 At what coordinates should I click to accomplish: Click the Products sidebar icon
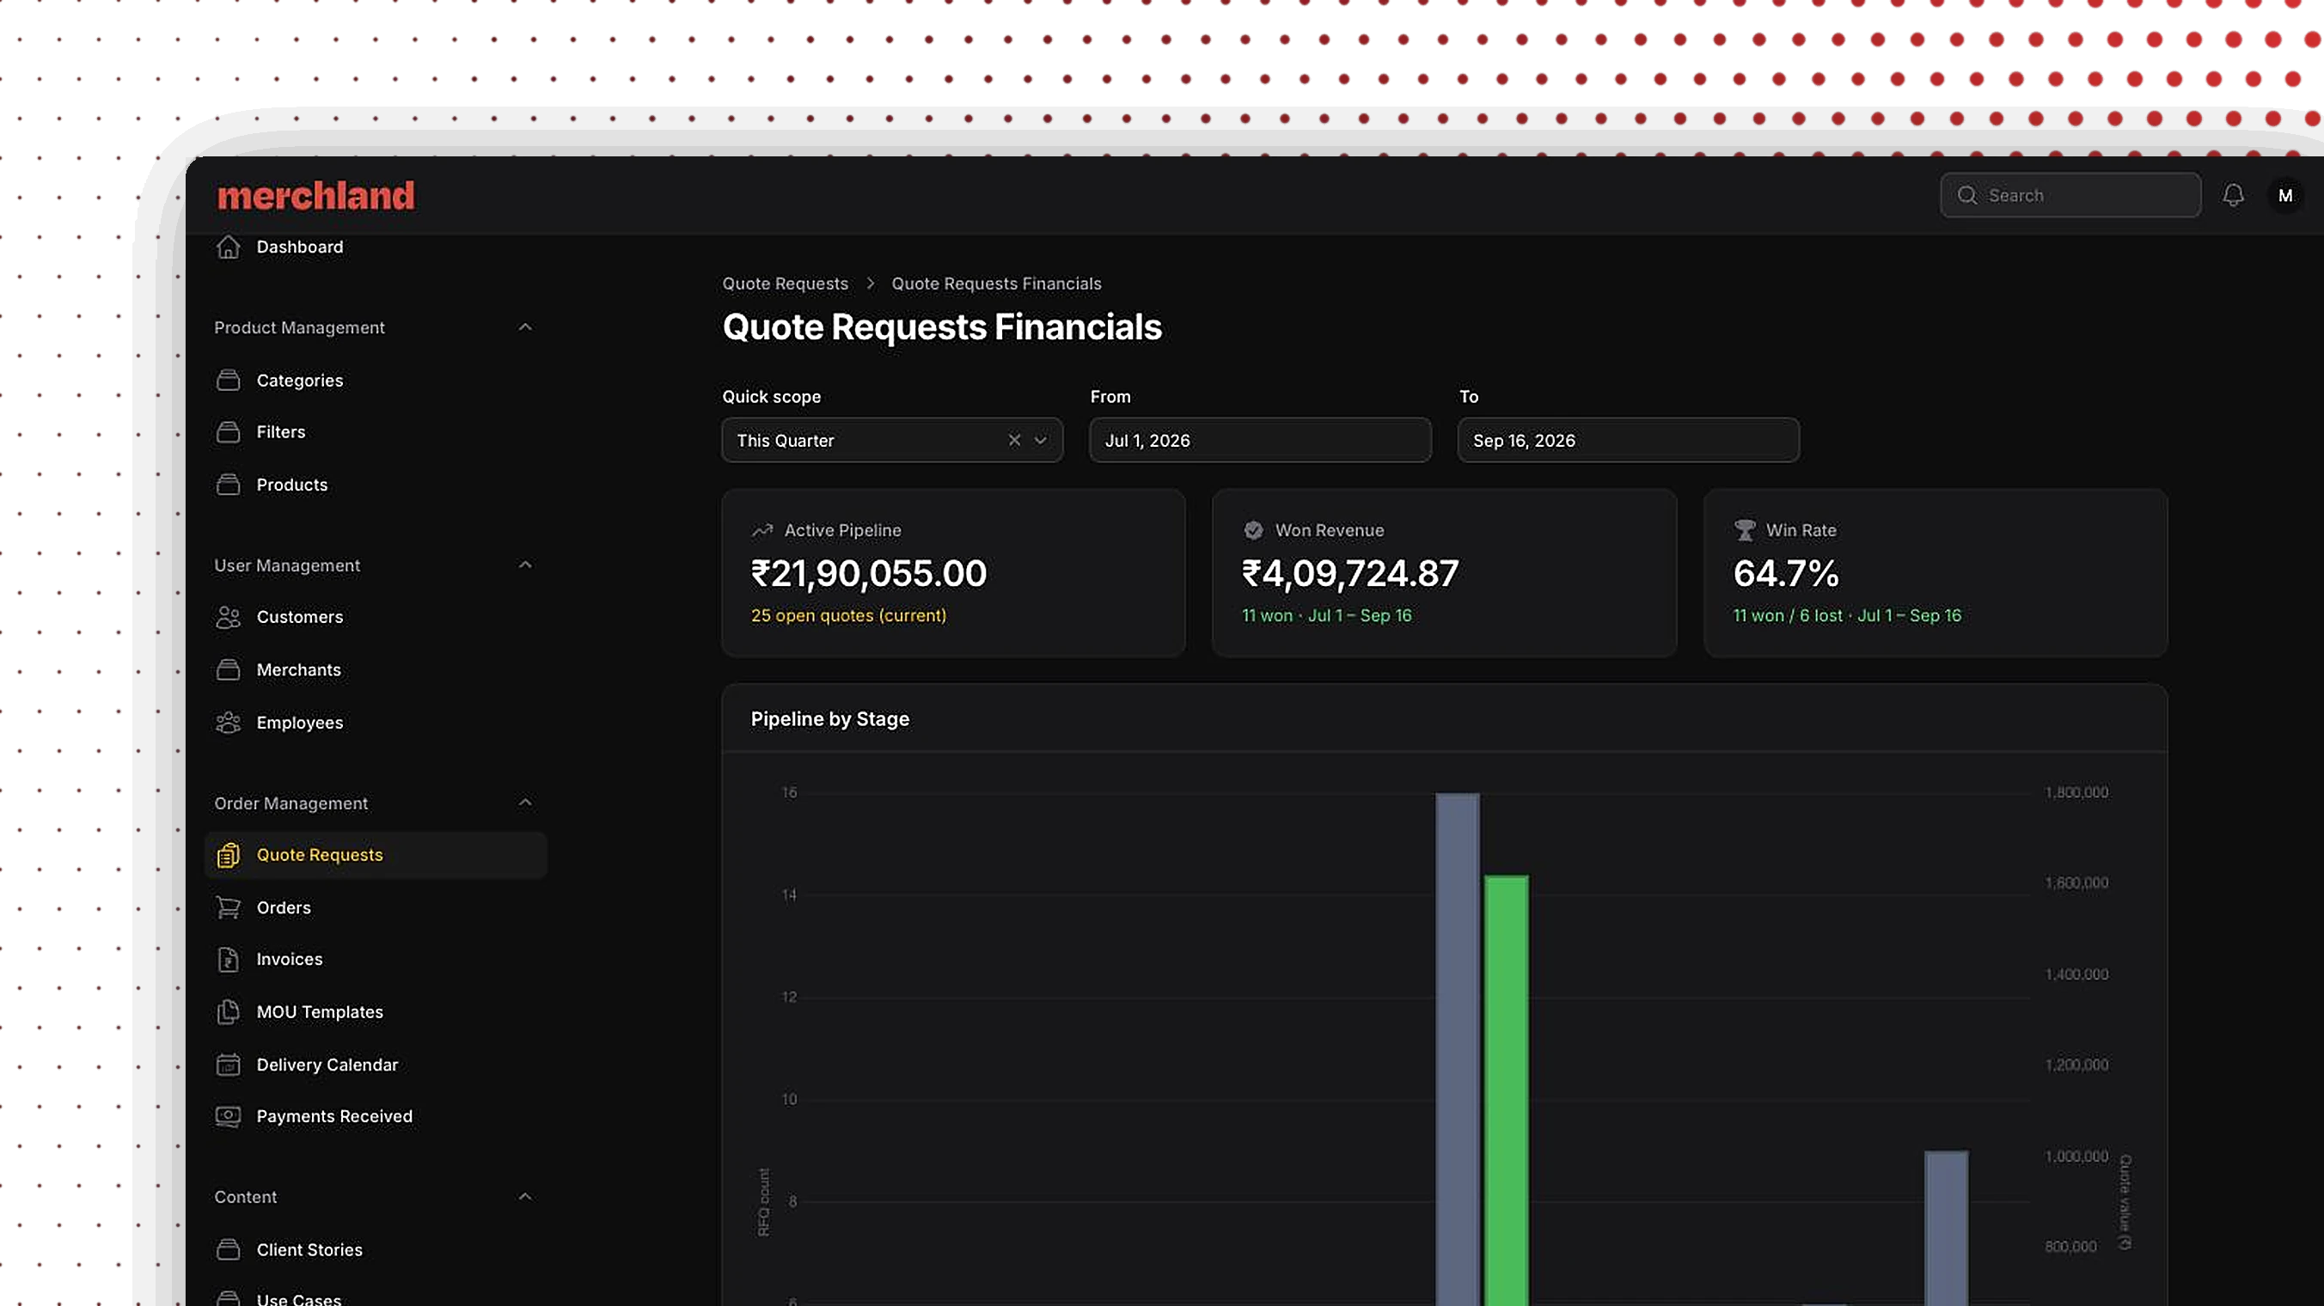coord(229,485)
